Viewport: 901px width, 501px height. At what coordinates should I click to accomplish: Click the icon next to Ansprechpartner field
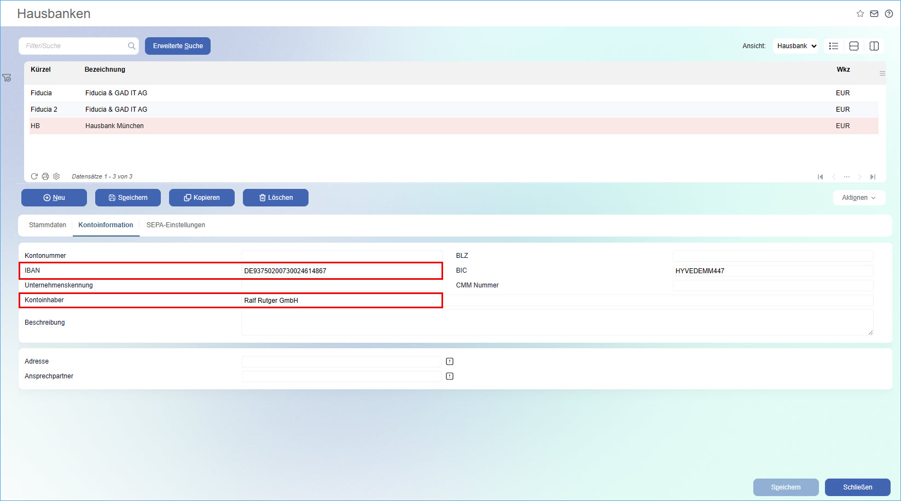450,376
